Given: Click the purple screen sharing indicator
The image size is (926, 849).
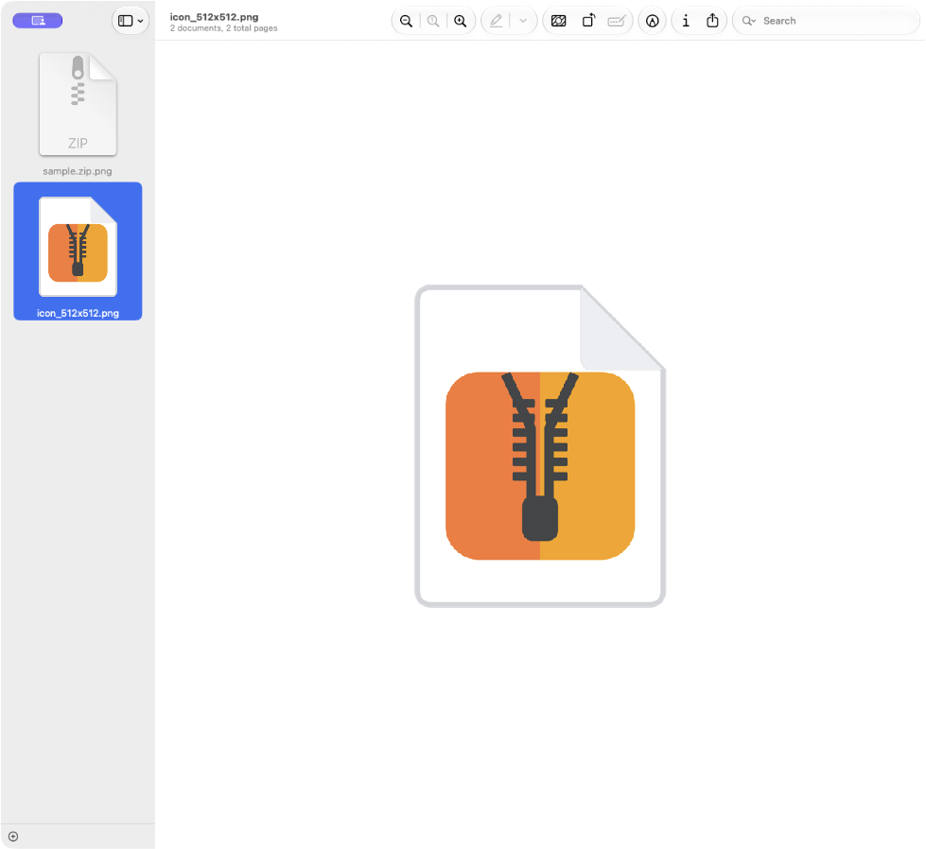Looking at the screenshot, I should click(38, 21).
